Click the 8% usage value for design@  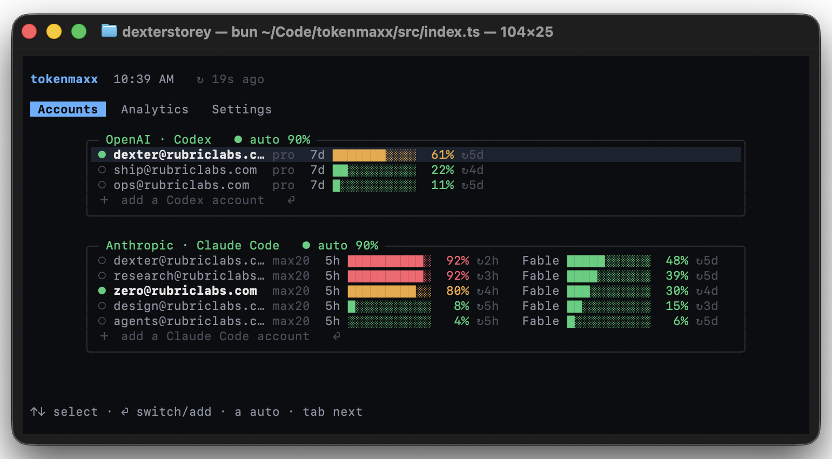click(461, 306)
